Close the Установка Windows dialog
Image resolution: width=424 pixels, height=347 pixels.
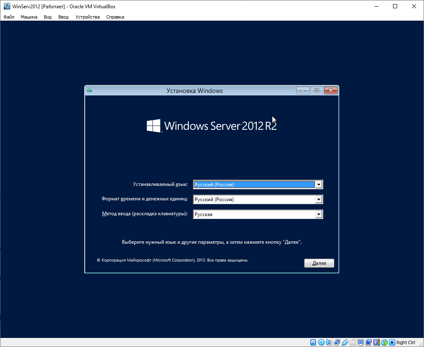[x=331, y=90]
